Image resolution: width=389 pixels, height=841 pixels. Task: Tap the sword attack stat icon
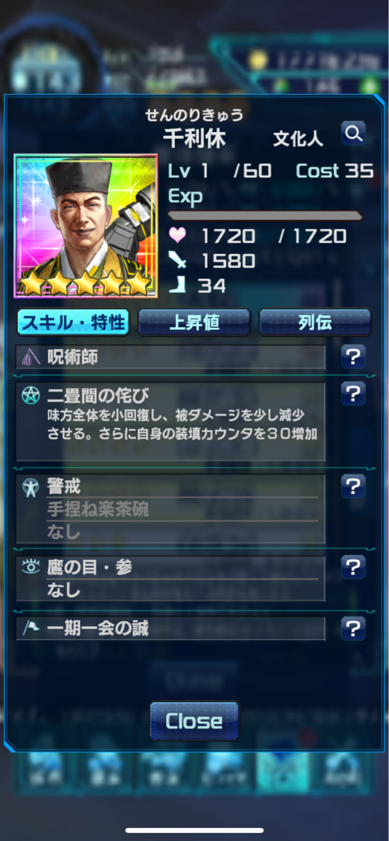coord(177,260)
